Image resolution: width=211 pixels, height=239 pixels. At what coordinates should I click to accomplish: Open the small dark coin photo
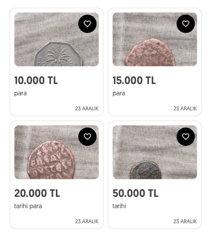pos(155,152)
